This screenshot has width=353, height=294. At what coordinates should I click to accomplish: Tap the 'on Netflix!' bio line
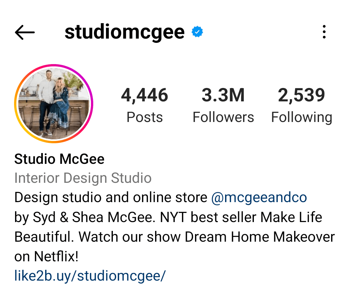click(x=46, y=256)
